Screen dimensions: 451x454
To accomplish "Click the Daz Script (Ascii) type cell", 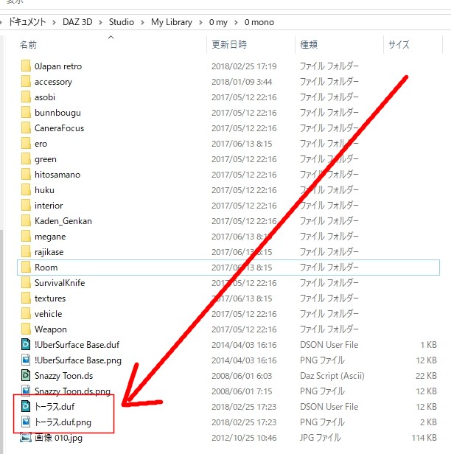I will (x=332, y=376).
